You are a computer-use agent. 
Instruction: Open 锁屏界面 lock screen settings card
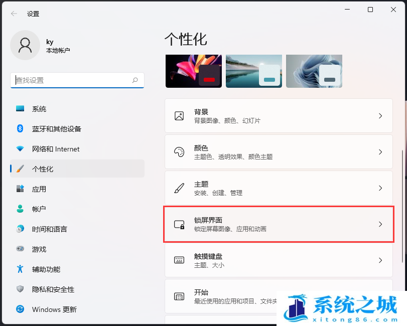pos(279,224)
